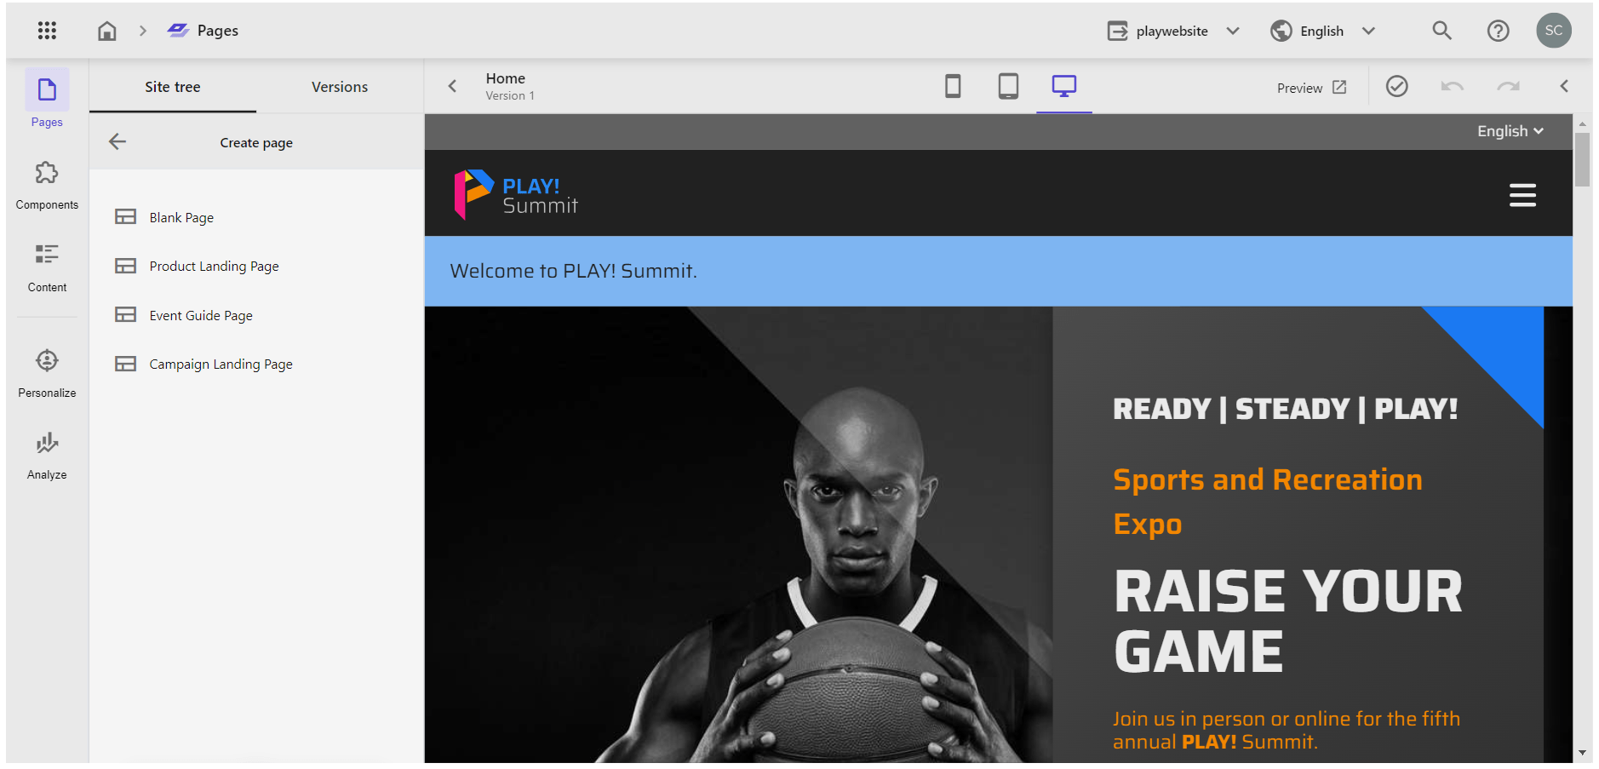Open the Personalize target icon
The width and height of the screenshot is (1599, 769).
tap(47, 360)
